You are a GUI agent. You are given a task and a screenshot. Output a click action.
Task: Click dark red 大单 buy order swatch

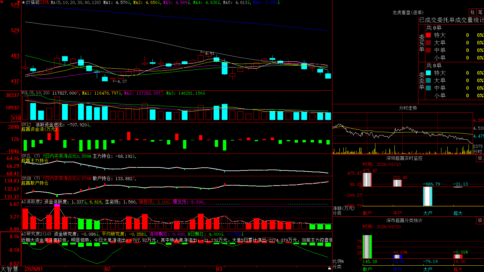click(428, 43)
